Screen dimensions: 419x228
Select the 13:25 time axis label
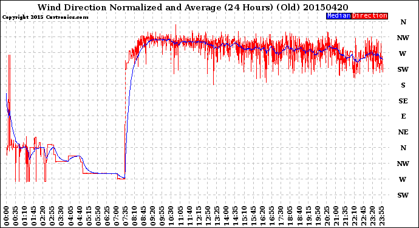217,216
